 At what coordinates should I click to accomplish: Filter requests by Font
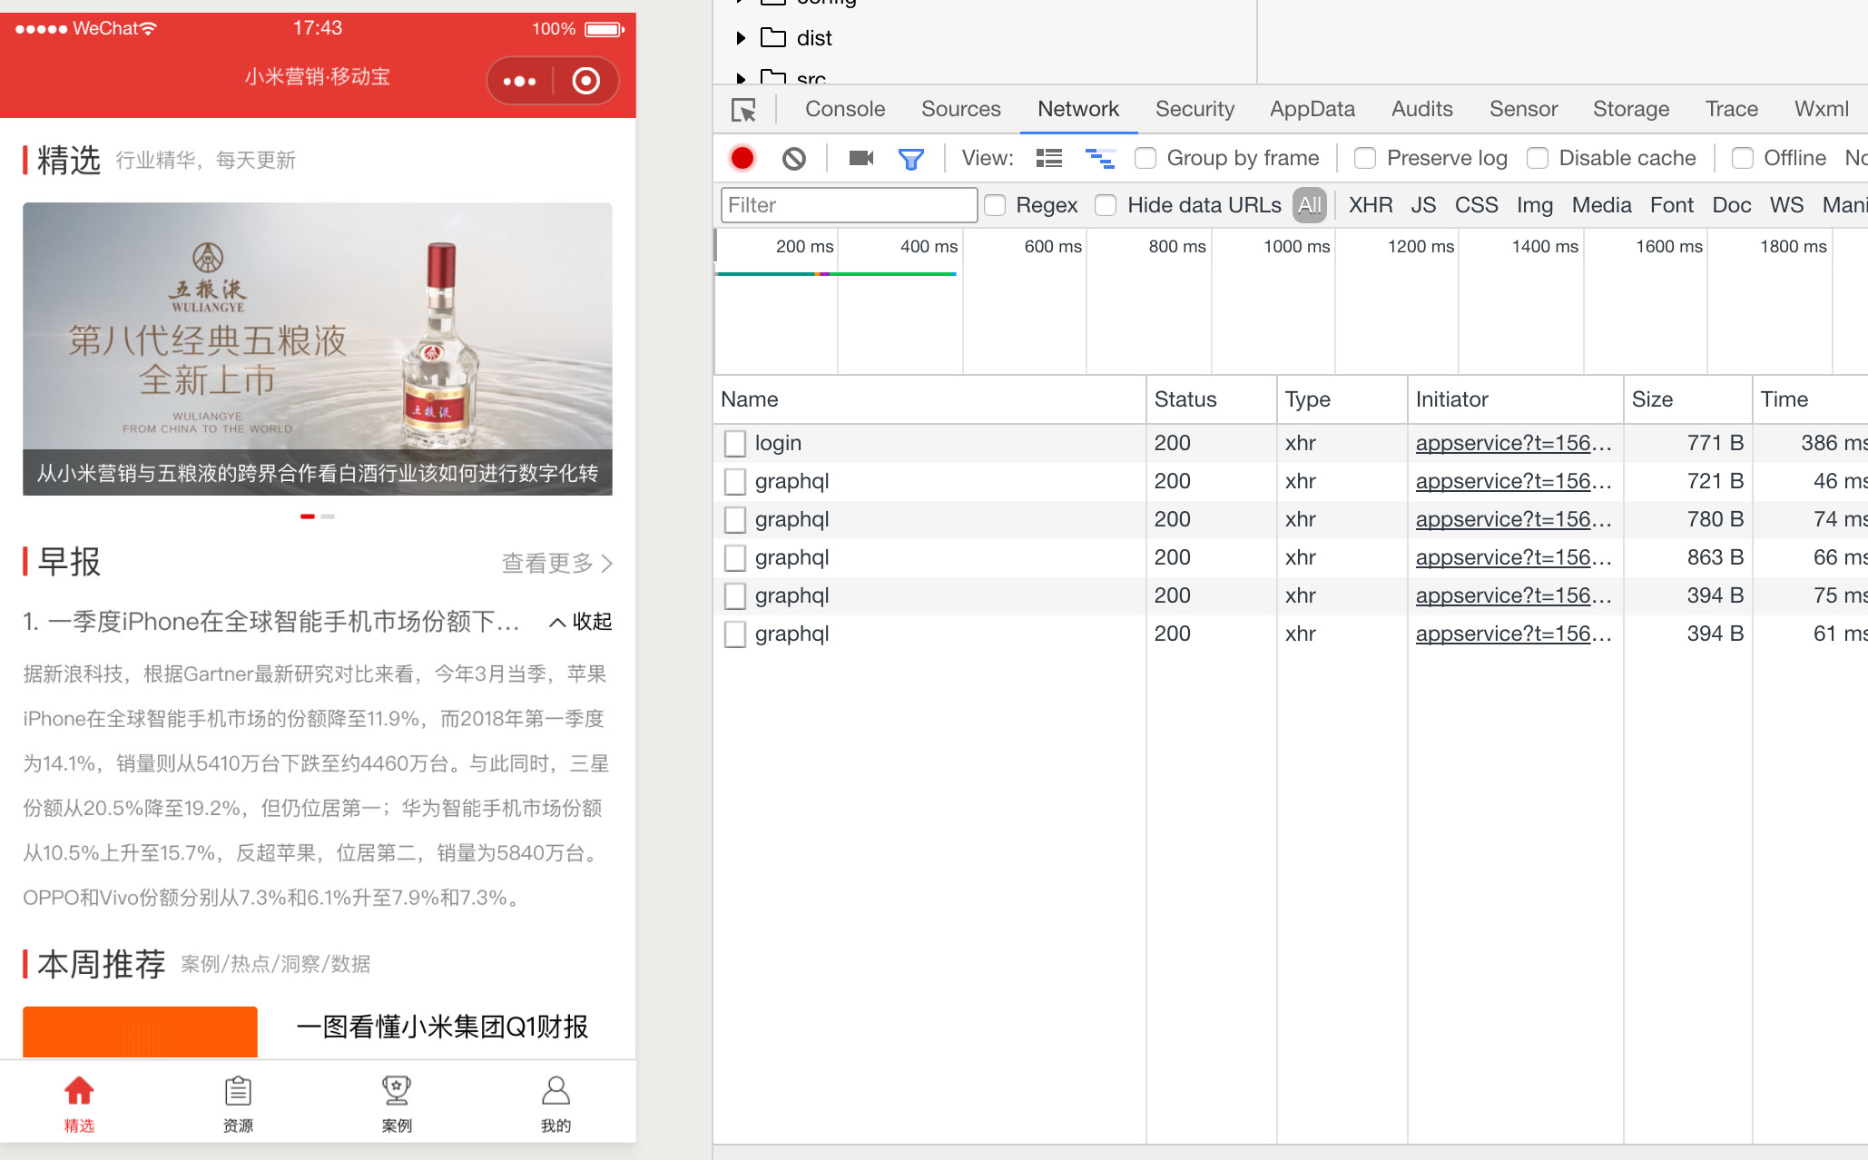(x=1672, y=205)
